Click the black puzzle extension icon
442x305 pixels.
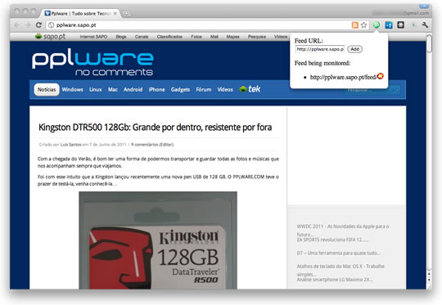401,25
